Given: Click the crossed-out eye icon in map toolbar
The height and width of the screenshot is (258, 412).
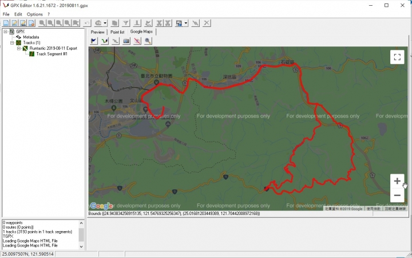Looking at the screenshot, I should 137,41.
